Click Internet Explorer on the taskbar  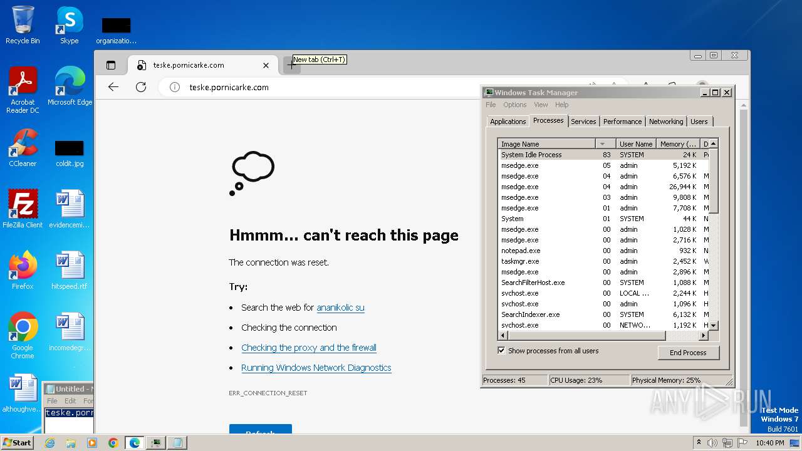tap(49, 443)
